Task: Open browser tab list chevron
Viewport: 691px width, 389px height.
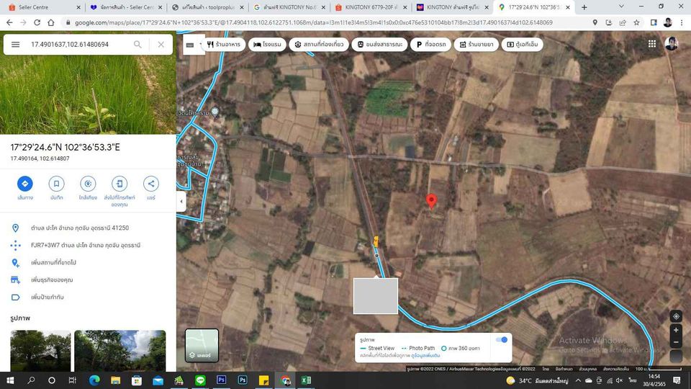Action: click(x=621, y=7)
